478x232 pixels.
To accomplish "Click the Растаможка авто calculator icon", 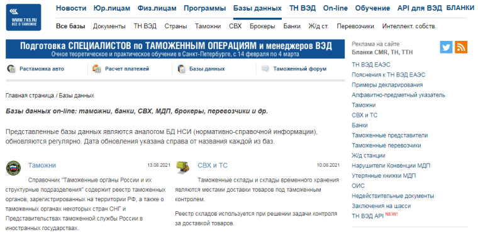I will point(11,69).
